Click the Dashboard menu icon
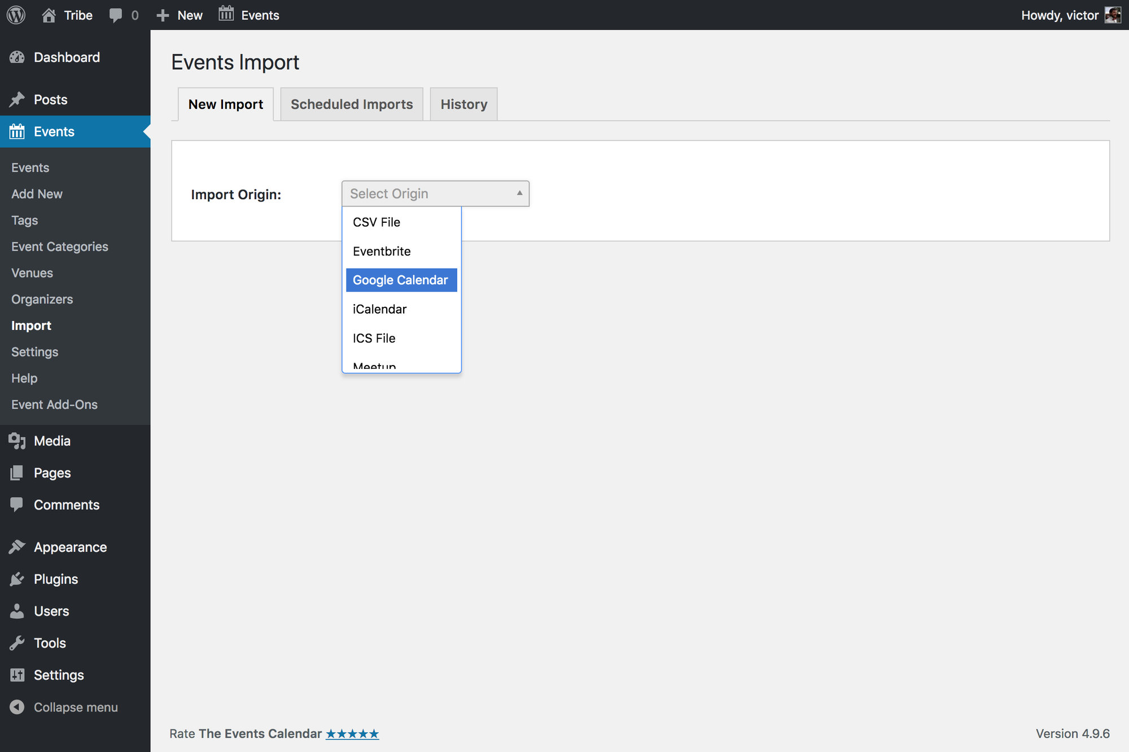The image size is (1129, 752). click(17, 56)
